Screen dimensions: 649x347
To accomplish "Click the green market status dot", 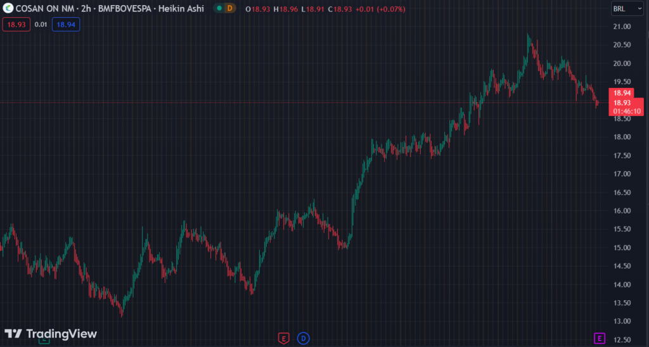I will (219, 8).
